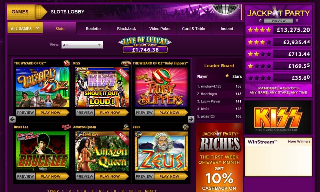Open the All Games dropdown
Image resolution: width=320 pixels, height=192 pixels.
(25, 28)
